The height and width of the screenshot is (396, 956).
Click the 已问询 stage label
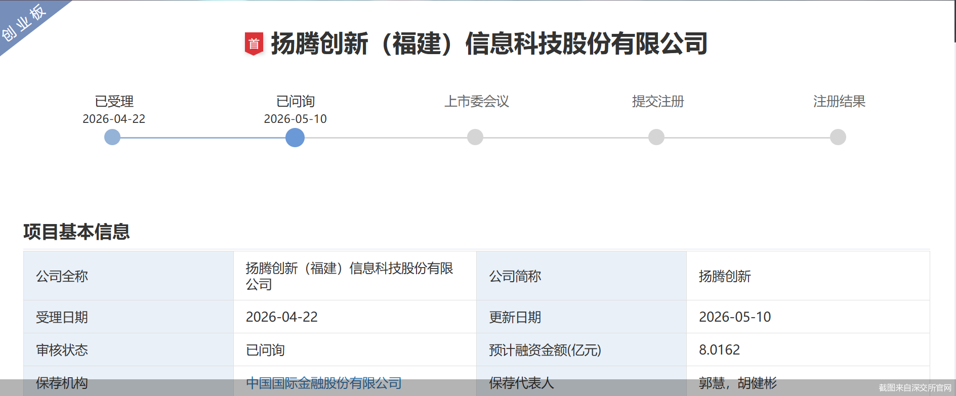pyautogui.click(x=296, y=101)
